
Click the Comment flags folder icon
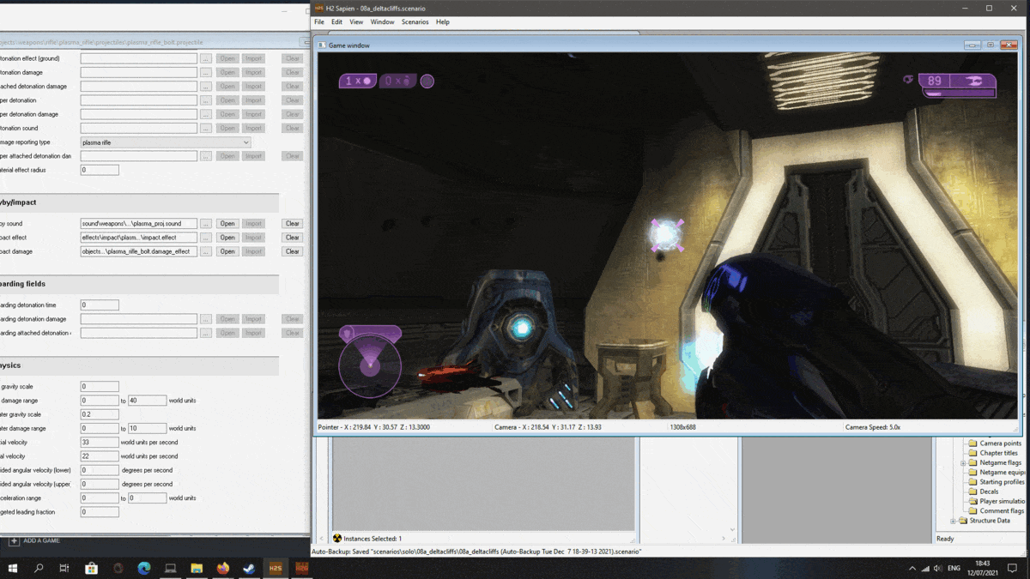point(972,510)
